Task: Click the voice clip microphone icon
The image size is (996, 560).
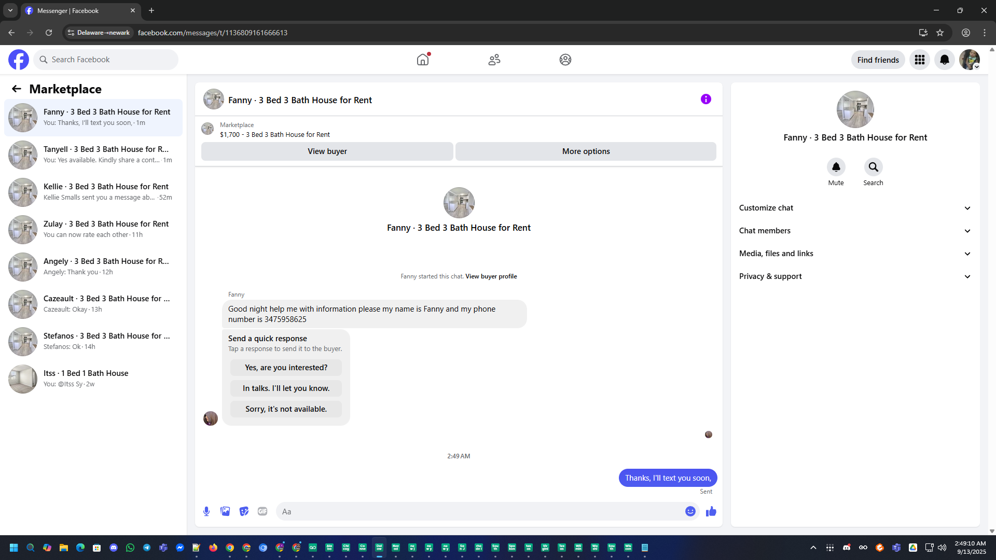Action: (206, 511)
